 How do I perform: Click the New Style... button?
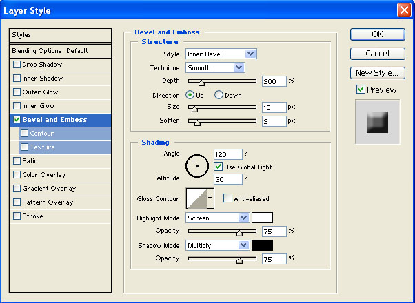click(378, 73)
